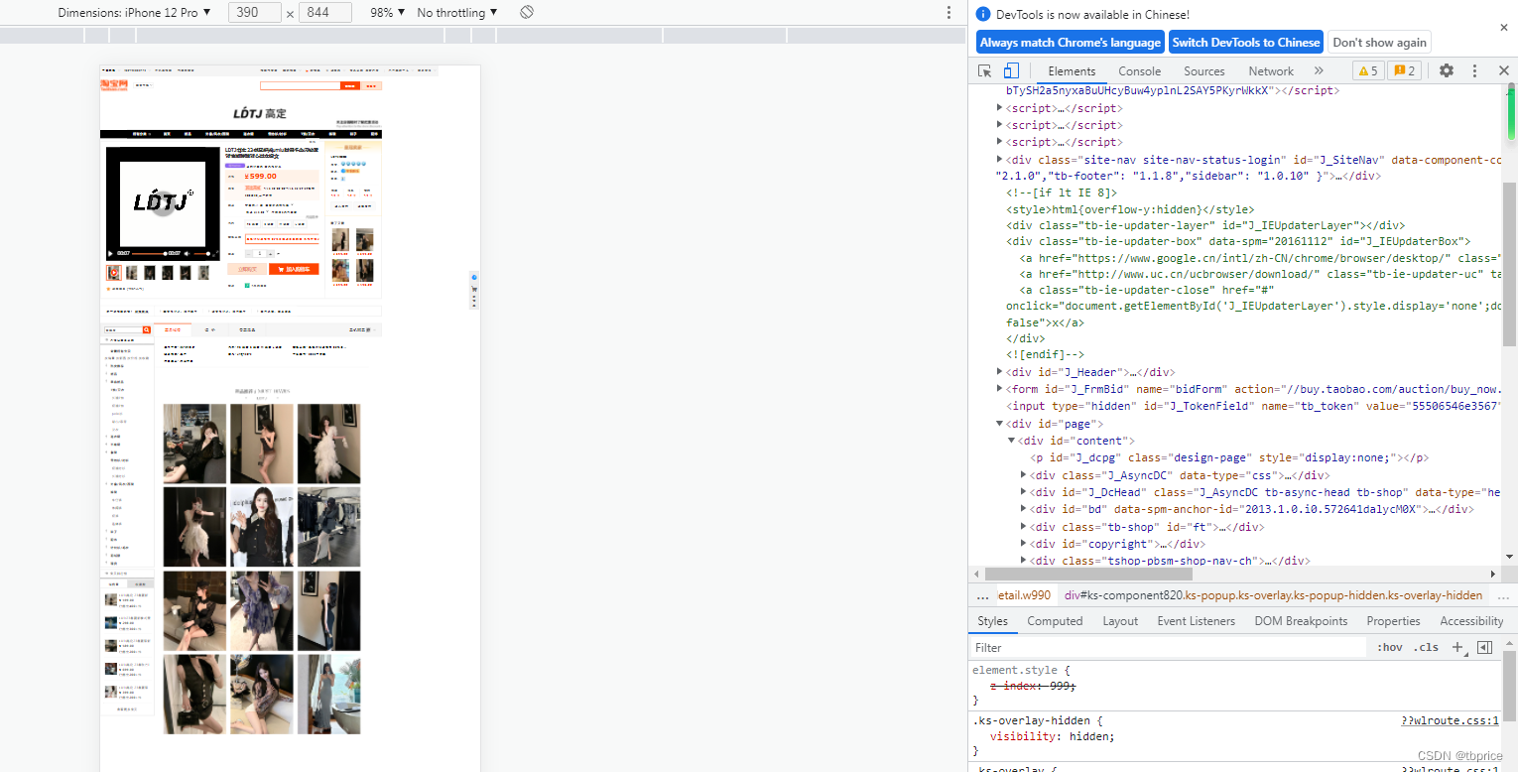Viewport: 1518px width, 772px height.
Task: Click the video progress bar
Action: [x=149, y=254]
